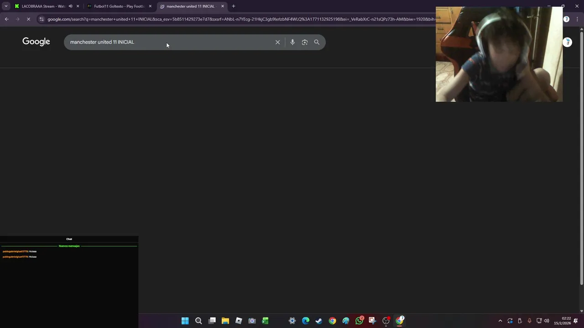The width and height of the screenshot is (584, 328).
Task: Close the manchester united 11 INICIAL tab
Action: pyautogui.click(x=223, y=6)
